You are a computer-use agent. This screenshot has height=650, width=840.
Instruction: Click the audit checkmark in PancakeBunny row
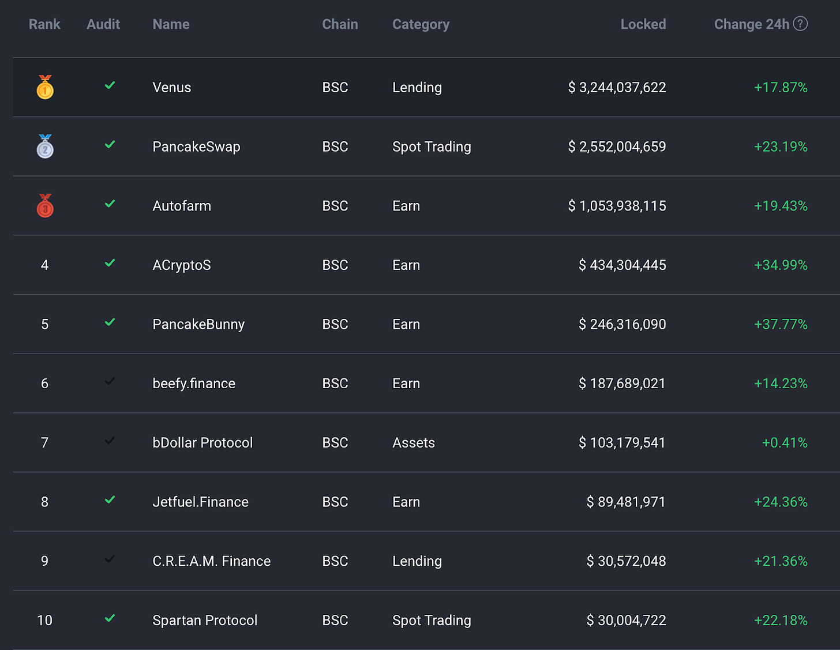click(x=110, y=322)
